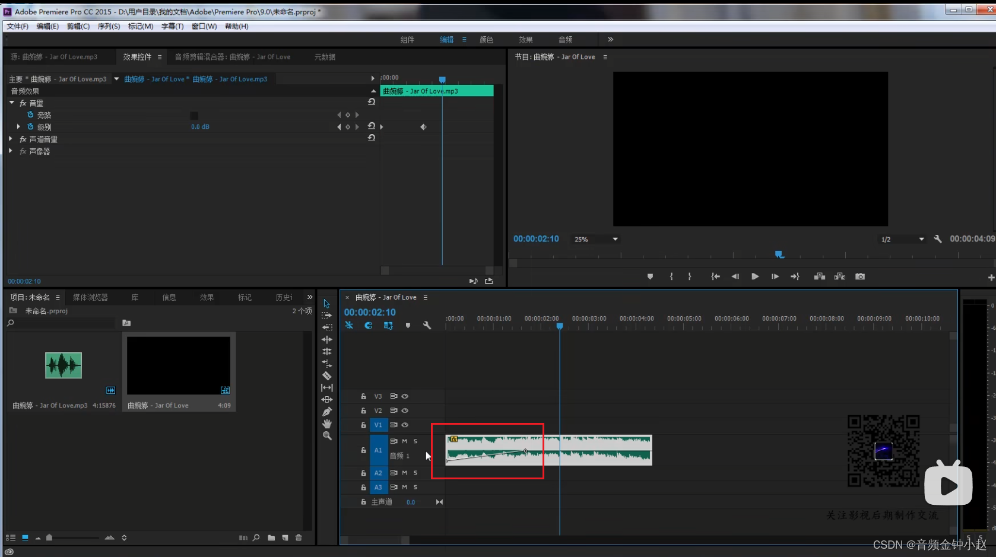Select the Slide tool
Image resolution: width=996 pixels, height=557 pixels.
pos(326,400)
